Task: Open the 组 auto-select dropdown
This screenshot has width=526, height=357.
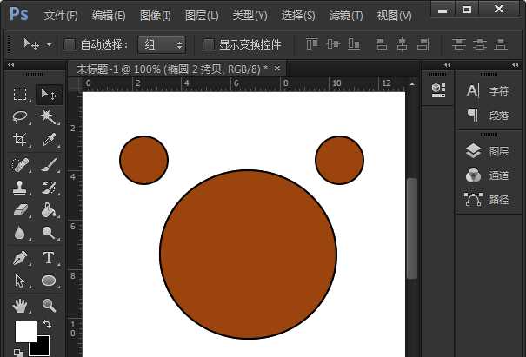Action: click(x=162, y=44)
